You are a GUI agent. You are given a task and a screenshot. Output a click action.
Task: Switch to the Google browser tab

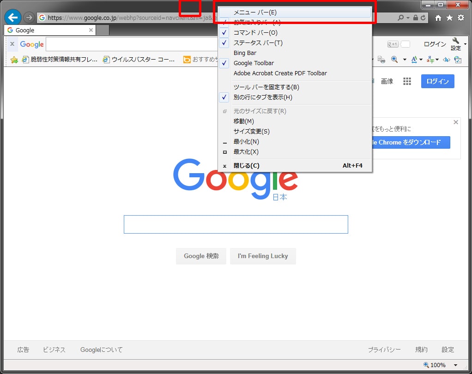[x=50, y=30]
